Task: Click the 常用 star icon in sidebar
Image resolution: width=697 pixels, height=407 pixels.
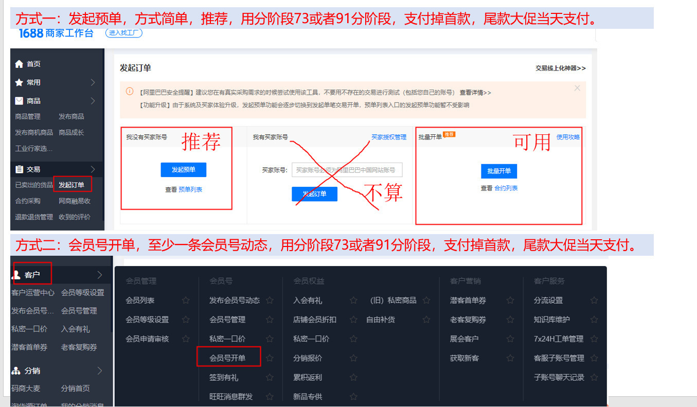Action: pyautogui.click(x=19, y=82)
